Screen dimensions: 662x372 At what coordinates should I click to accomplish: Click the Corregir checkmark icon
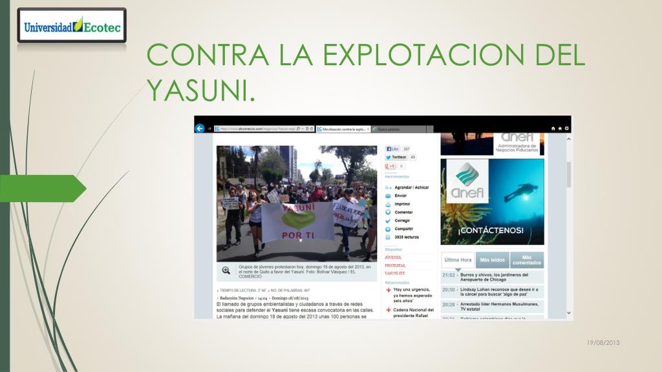[x=388, y=221]
